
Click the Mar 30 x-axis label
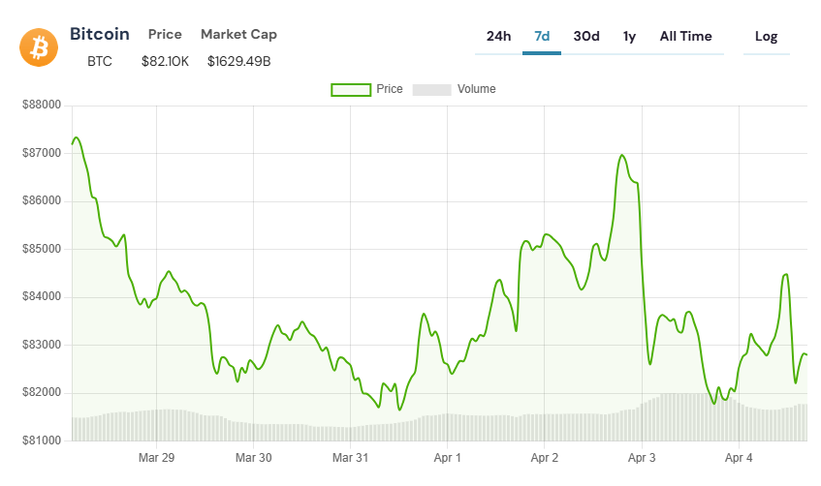[x=253, y=458]
